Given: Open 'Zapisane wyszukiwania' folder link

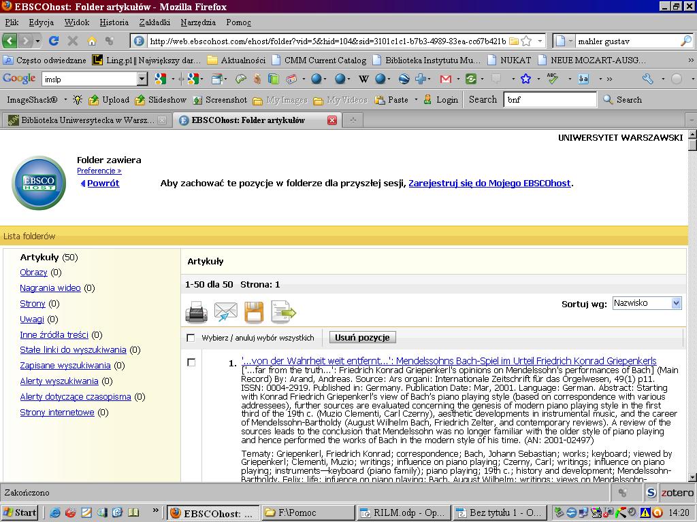Looking at the screenshot, I should pyautogui.click(x=65, y=365).
